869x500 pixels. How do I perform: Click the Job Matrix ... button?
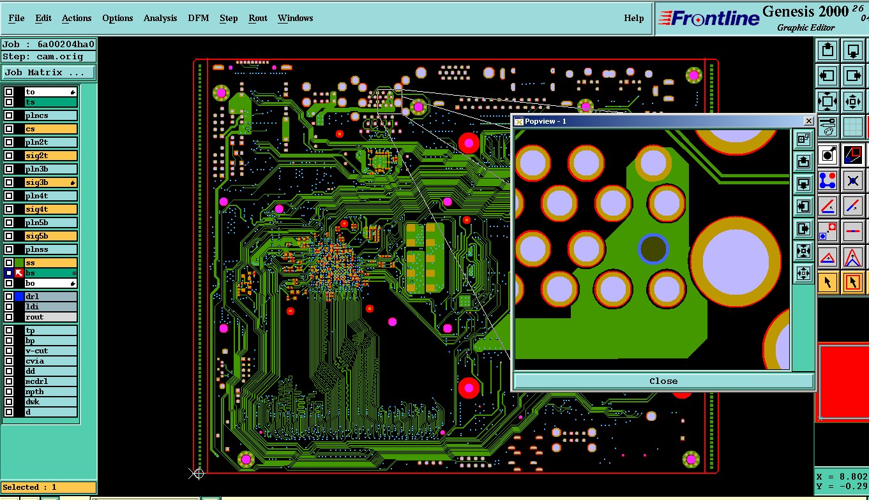pyautogui.click(x=49, y=73)
